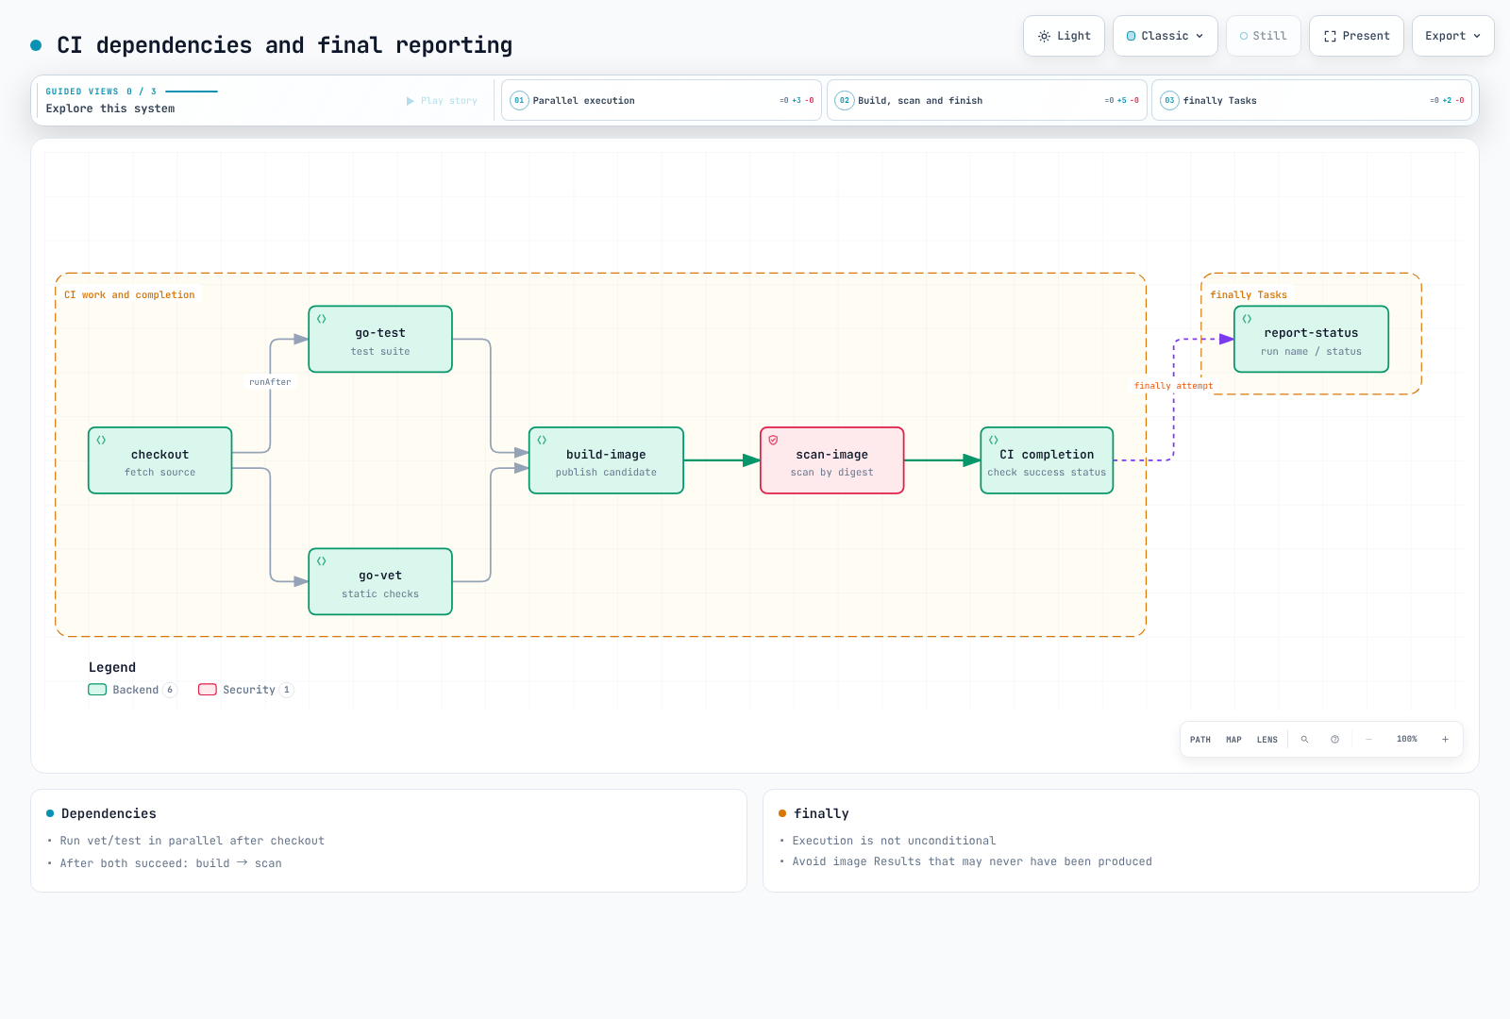
Task: Click the code icon on build-image node
Action: pos(542,441)
